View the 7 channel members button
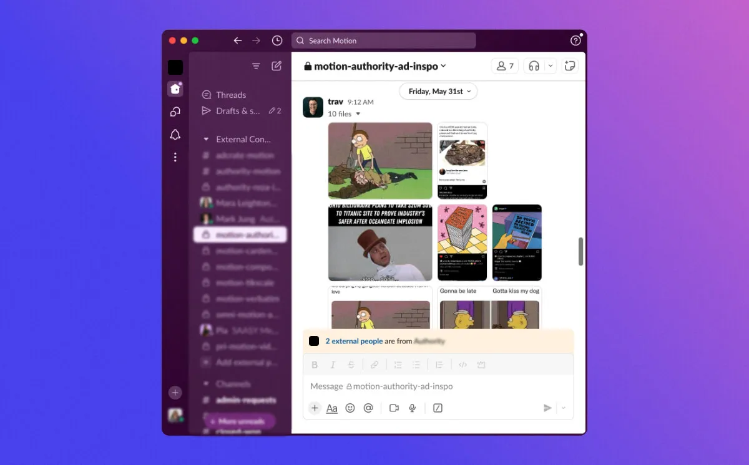Viewport: 749px width, 465px height. [504, 66]
